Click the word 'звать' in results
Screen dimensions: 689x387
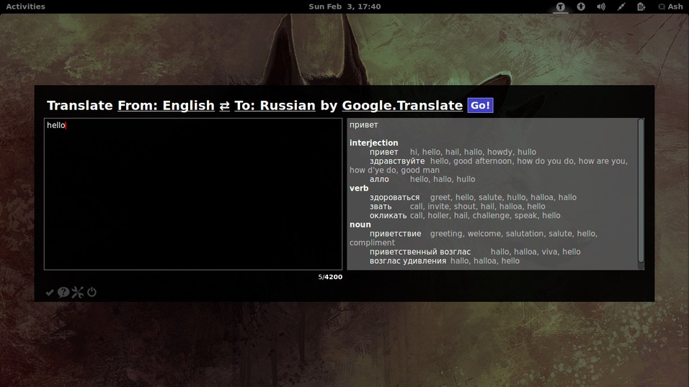(x=381, y=206)
